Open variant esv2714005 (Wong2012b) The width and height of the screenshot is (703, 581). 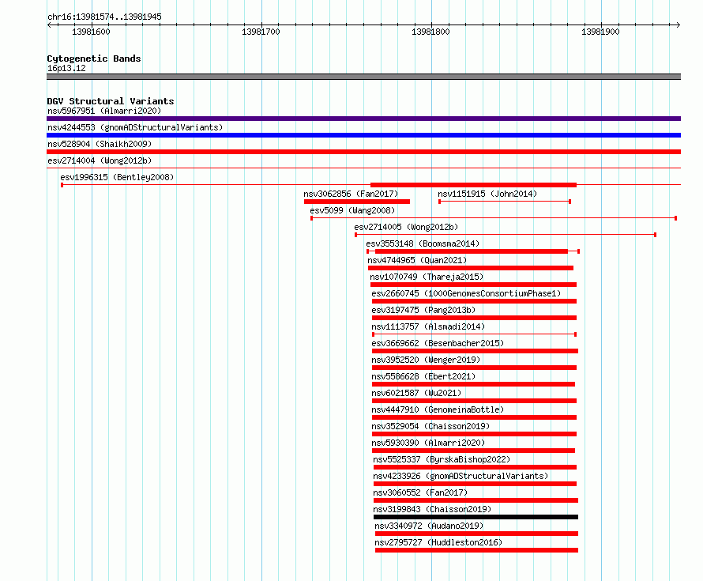(x=406, y=227)
